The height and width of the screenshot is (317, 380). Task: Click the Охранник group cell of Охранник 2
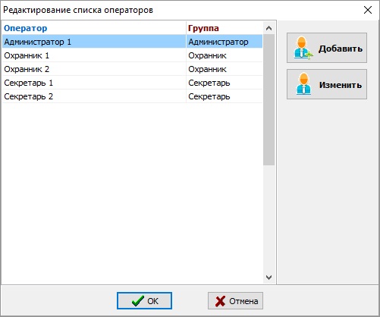point(225,69)
